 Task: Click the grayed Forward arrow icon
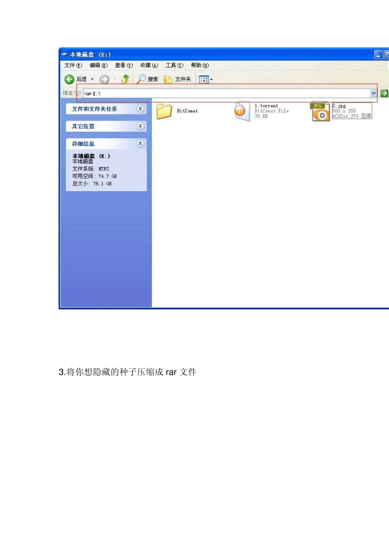[104, 79]
